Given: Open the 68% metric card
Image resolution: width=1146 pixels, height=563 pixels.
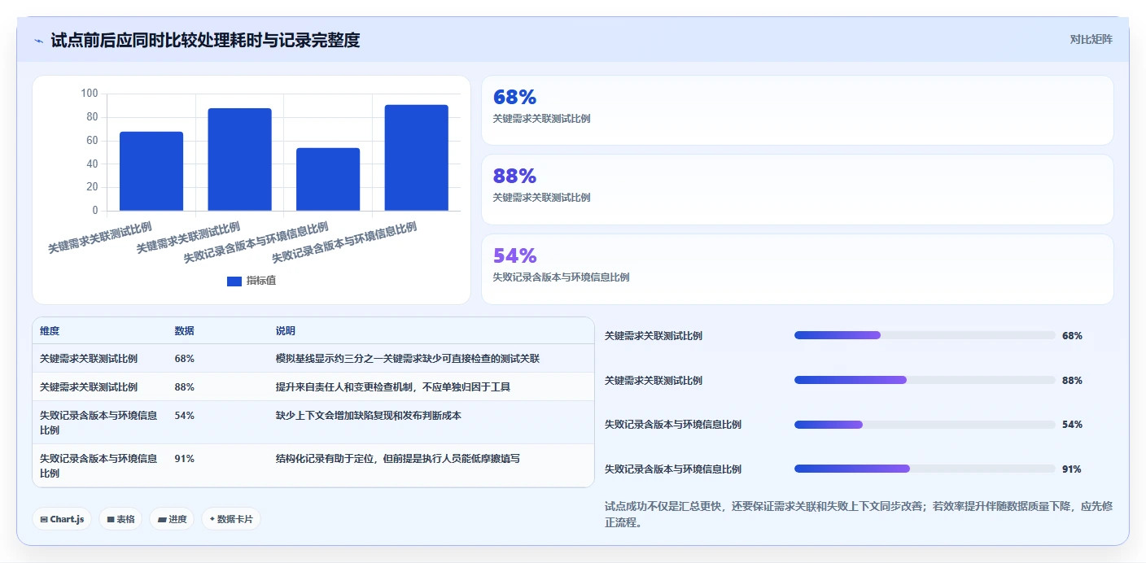Looking at the screenshot, I should [x=797, y=110].
